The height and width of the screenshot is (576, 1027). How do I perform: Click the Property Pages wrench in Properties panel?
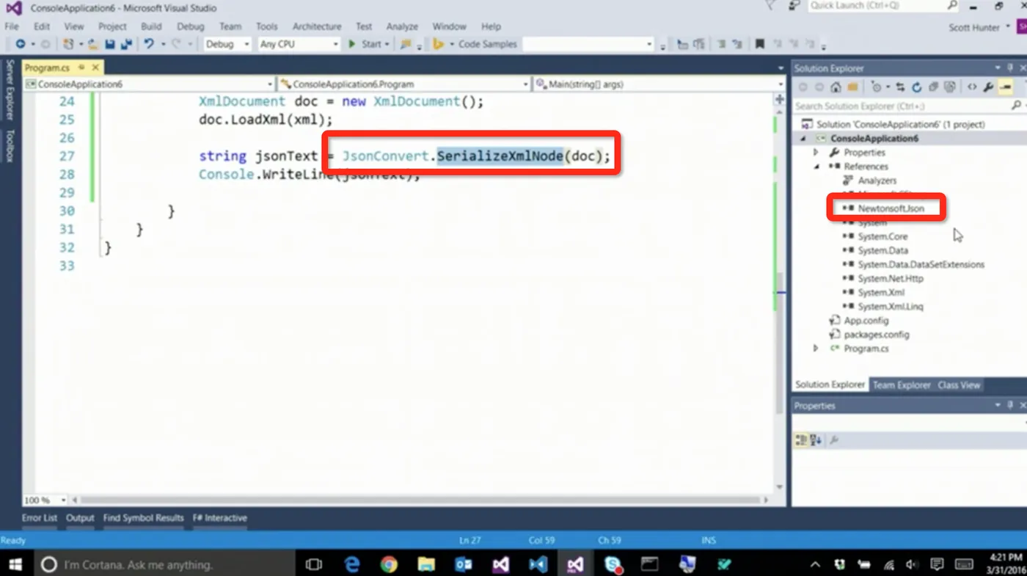point(833,440)
